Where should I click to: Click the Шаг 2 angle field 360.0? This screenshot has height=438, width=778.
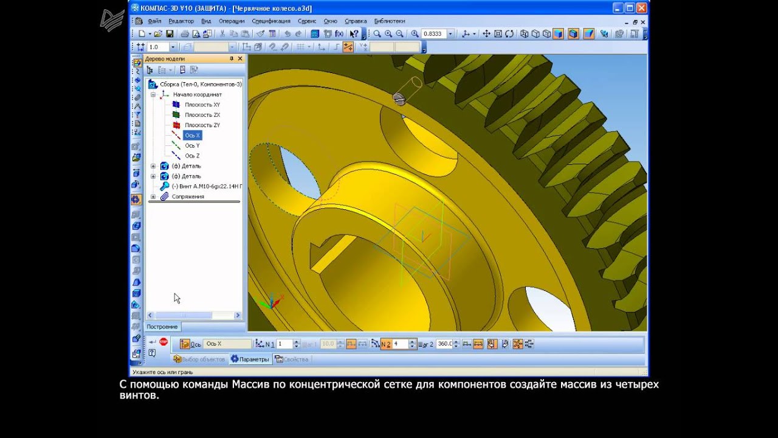(444, 344)
